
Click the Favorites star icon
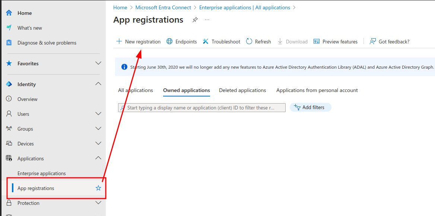pos(9,63)
